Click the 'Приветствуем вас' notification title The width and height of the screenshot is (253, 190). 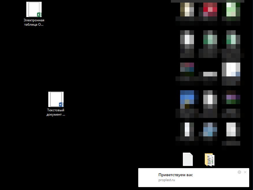click(175, 175)
